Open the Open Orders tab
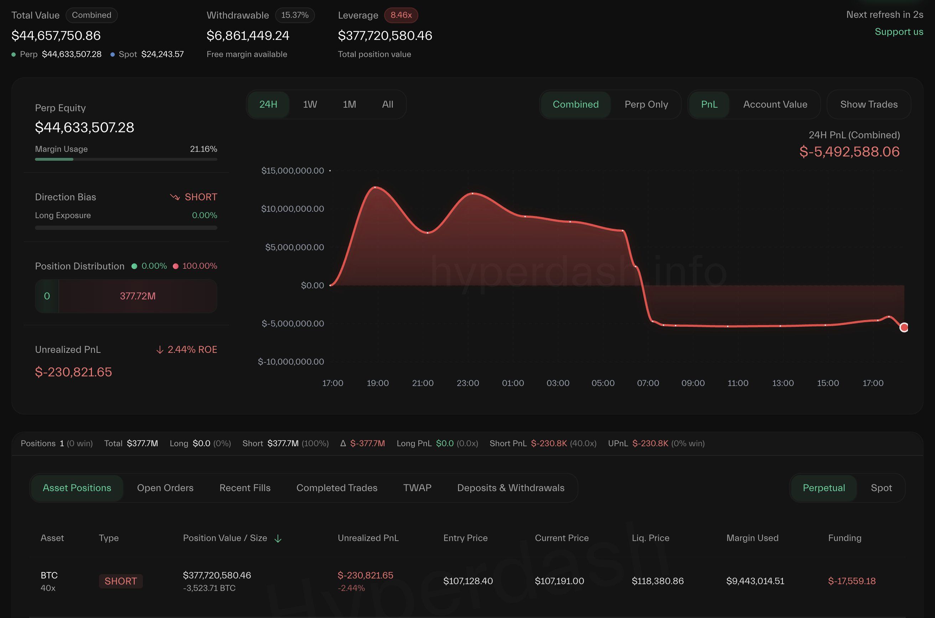This screenshot has height=618, width=935. 165,488
